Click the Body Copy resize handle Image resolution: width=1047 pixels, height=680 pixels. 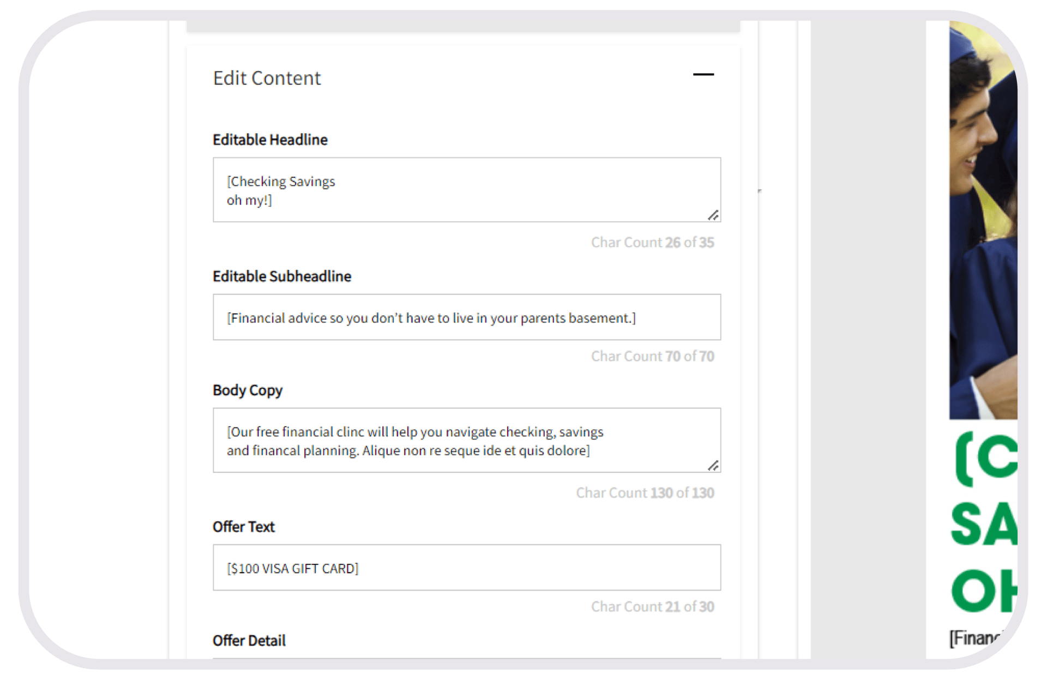coord(713,466)
